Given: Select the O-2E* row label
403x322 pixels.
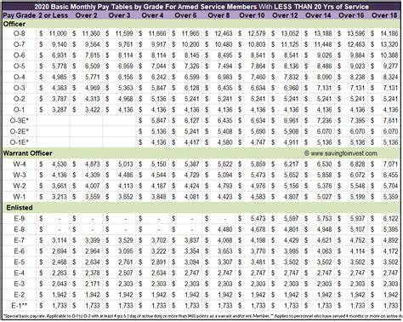Looking at the screenshot, I should 20,131.
